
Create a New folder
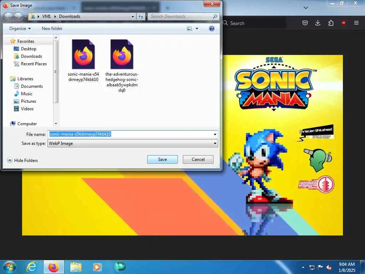tap(52, 29)
